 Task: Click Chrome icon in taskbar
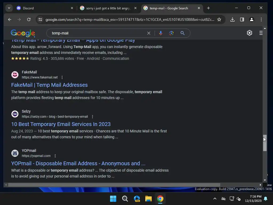pyautogui.click(x=160, y=199)
